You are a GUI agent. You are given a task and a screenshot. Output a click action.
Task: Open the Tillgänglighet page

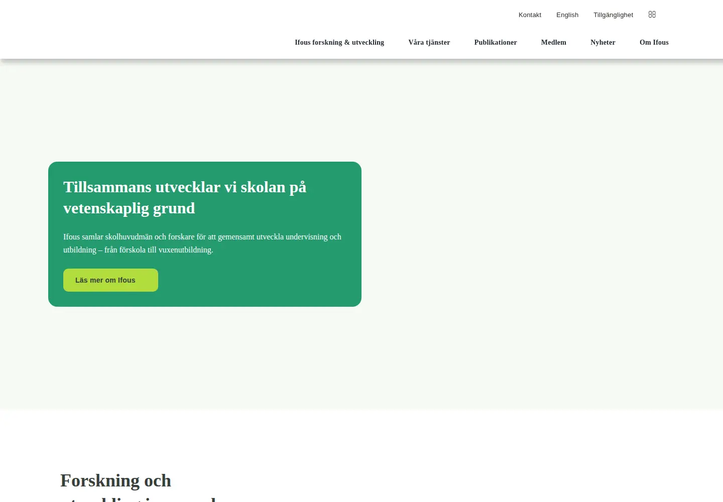[x=613, y=15]
